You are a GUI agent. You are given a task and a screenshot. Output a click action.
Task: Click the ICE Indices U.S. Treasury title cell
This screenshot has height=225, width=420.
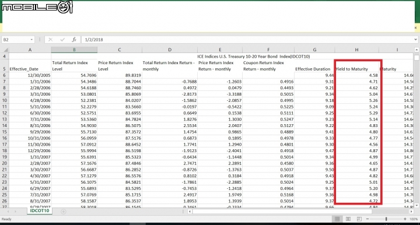[253, 57]
